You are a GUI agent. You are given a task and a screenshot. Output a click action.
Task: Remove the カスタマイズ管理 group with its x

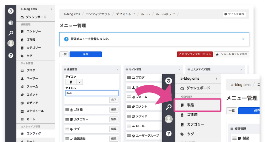[x=241, y=69]
